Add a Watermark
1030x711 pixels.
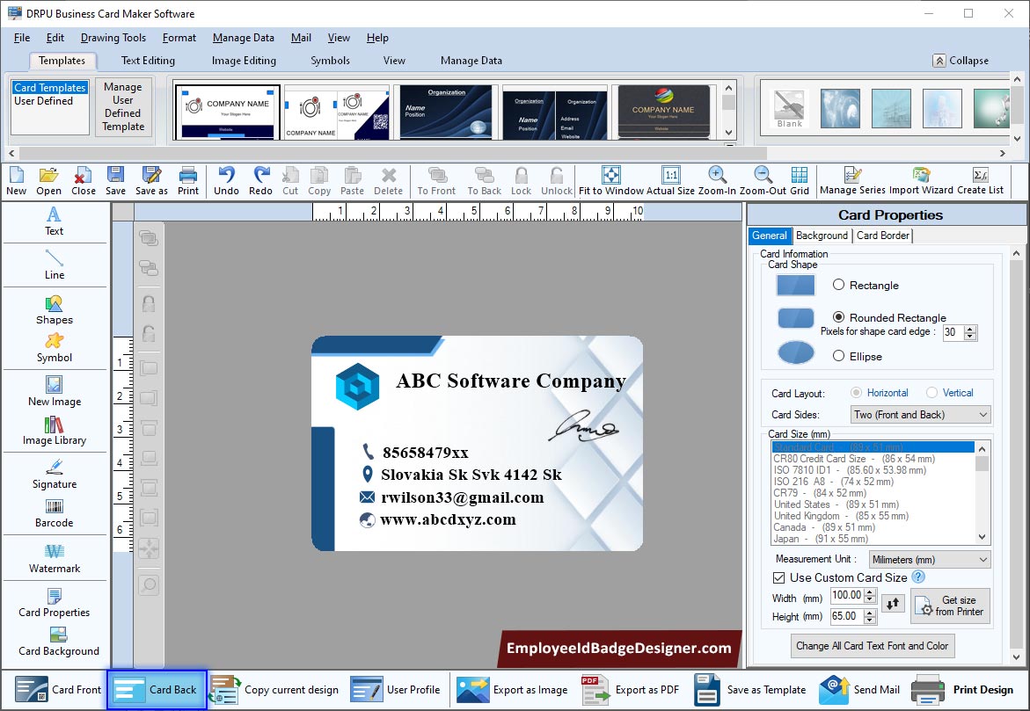(54, 559)
